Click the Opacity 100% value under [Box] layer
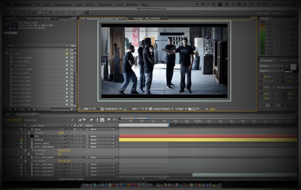 tap(61, 133)
